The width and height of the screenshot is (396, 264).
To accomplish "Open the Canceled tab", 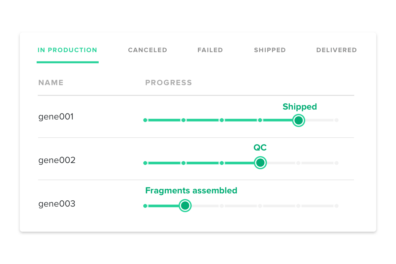I will click(148, 50).
